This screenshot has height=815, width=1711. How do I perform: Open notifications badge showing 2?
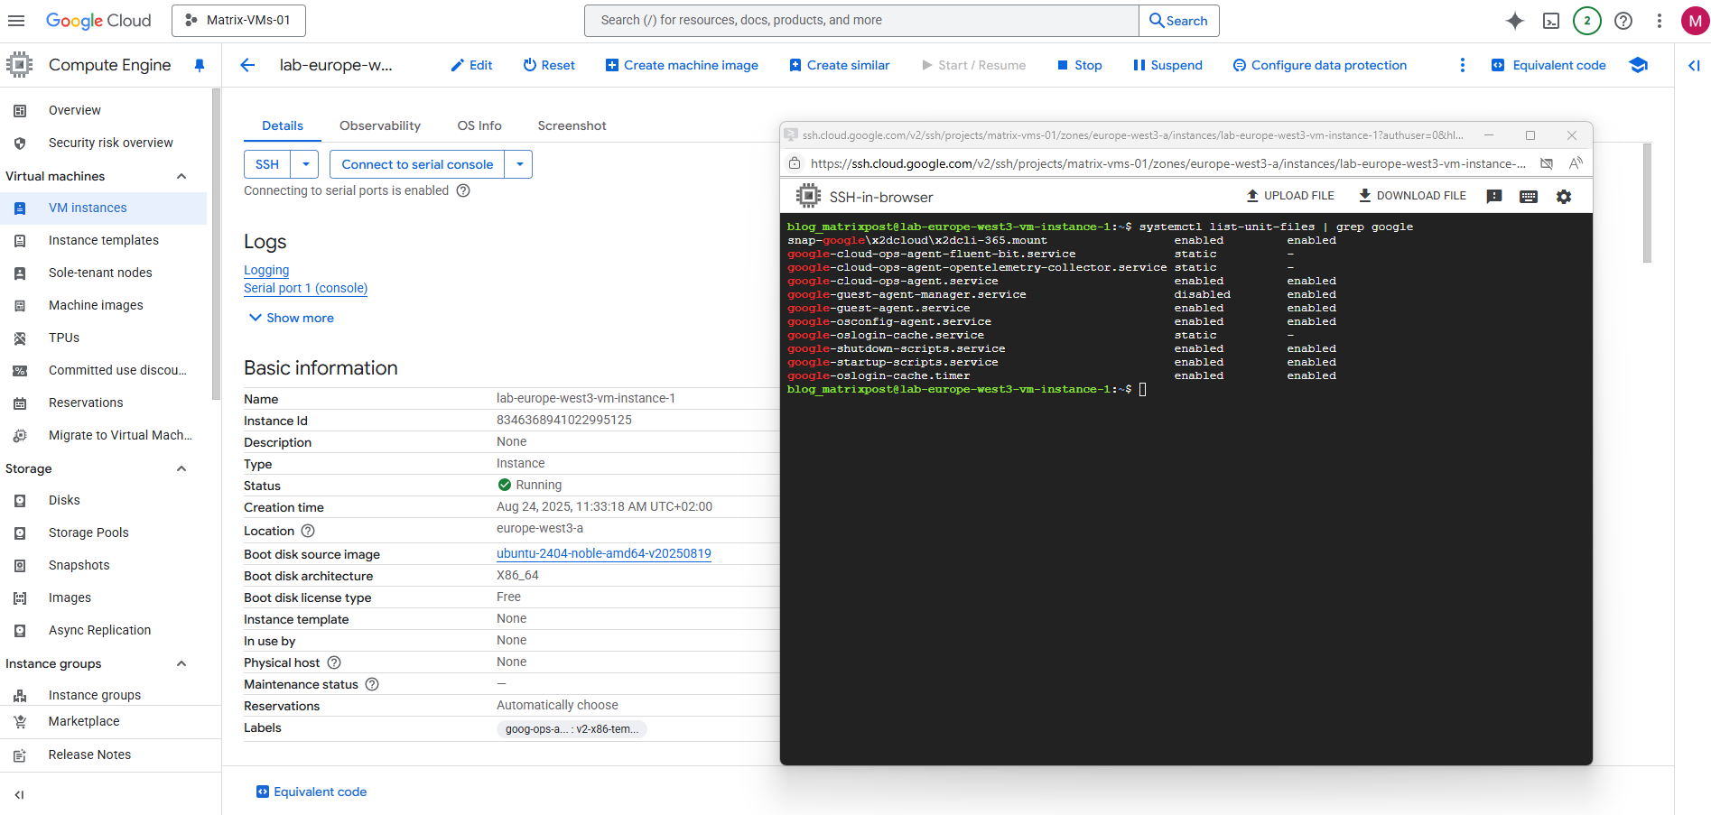coord(1587,21)
